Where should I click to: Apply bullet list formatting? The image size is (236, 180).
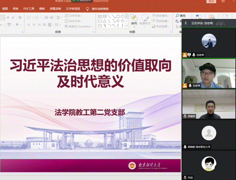[x=29, y=17]
